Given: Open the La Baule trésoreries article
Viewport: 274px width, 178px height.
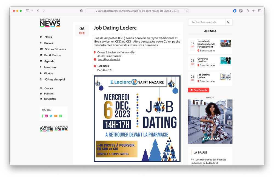Looking at the screenshot, I should 209,161.
